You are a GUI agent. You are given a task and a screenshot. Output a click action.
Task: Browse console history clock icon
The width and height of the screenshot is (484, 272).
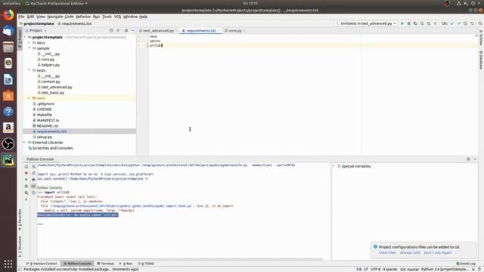click(33, 193)
